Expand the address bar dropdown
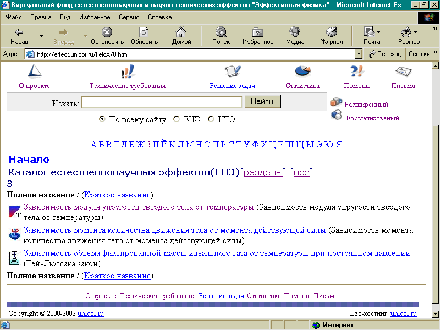Viewport: 440px width, 330px height. tap(359, 54)
